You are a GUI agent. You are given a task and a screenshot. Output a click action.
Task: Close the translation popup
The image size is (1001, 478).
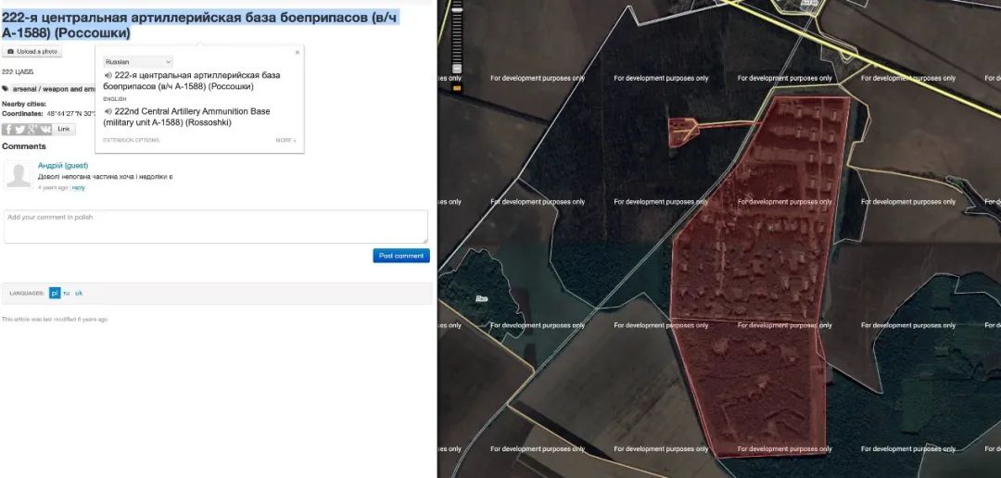298,53
